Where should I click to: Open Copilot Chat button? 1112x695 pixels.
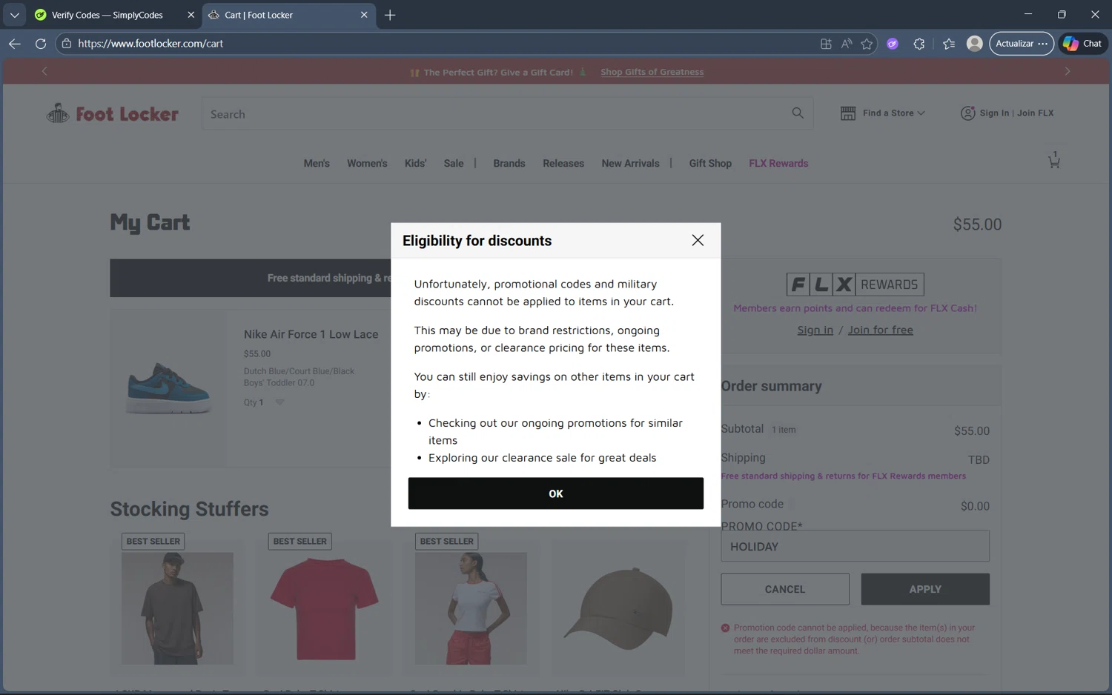pos(1082,44)
